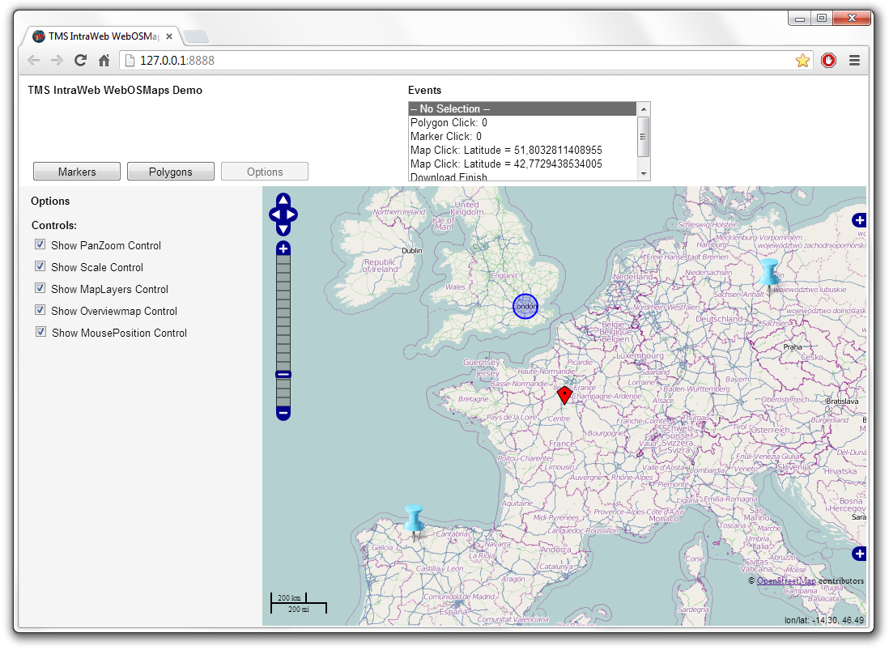Click the red ad-blocker extension icon

point(828,61)
